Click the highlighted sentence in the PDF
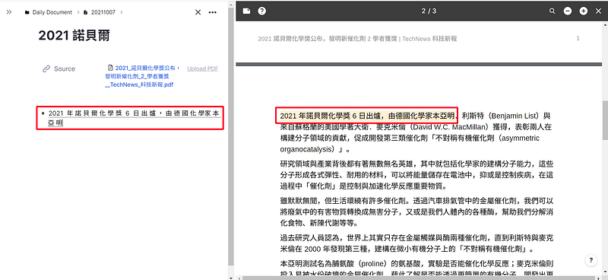Screen dimensions: 608x280 pyautogui.click(x=367, y=116)
